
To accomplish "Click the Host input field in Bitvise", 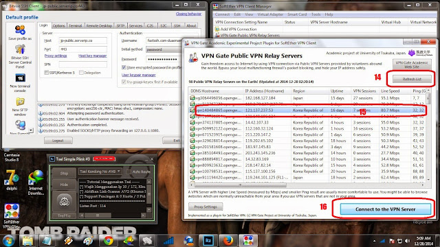I will point(82,40).
